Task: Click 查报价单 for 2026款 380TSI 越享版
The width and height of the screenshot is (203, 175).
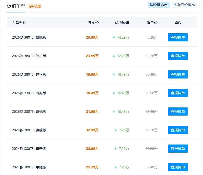Action: coord(178,74)
